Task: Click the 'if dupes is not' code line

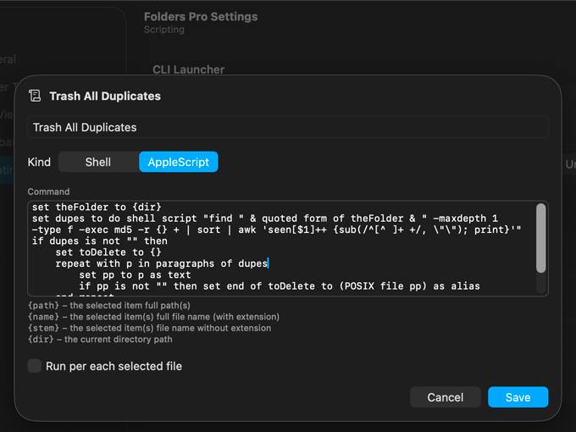Action: tap(100, 241)
